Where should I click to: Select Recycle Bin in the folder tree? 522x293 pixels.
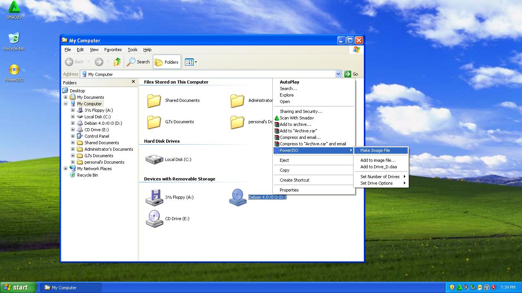88,175
